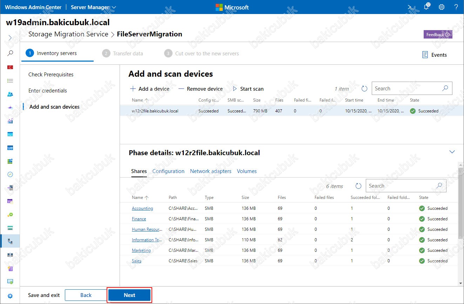Open the Updates tool icon
Viewport: 464px width, 304px height.
pos(10,282)
